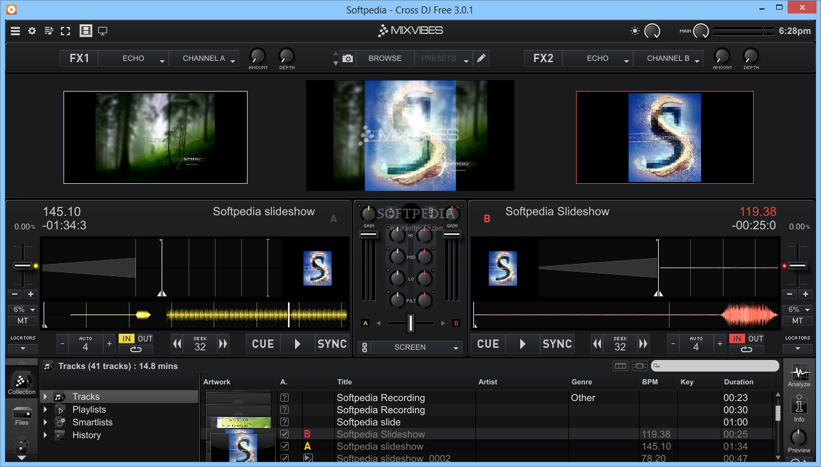Toggle deck A MT master tempo
Image resolution: width=821 pixels, height=467 pixels.
(x=22, y=321)
